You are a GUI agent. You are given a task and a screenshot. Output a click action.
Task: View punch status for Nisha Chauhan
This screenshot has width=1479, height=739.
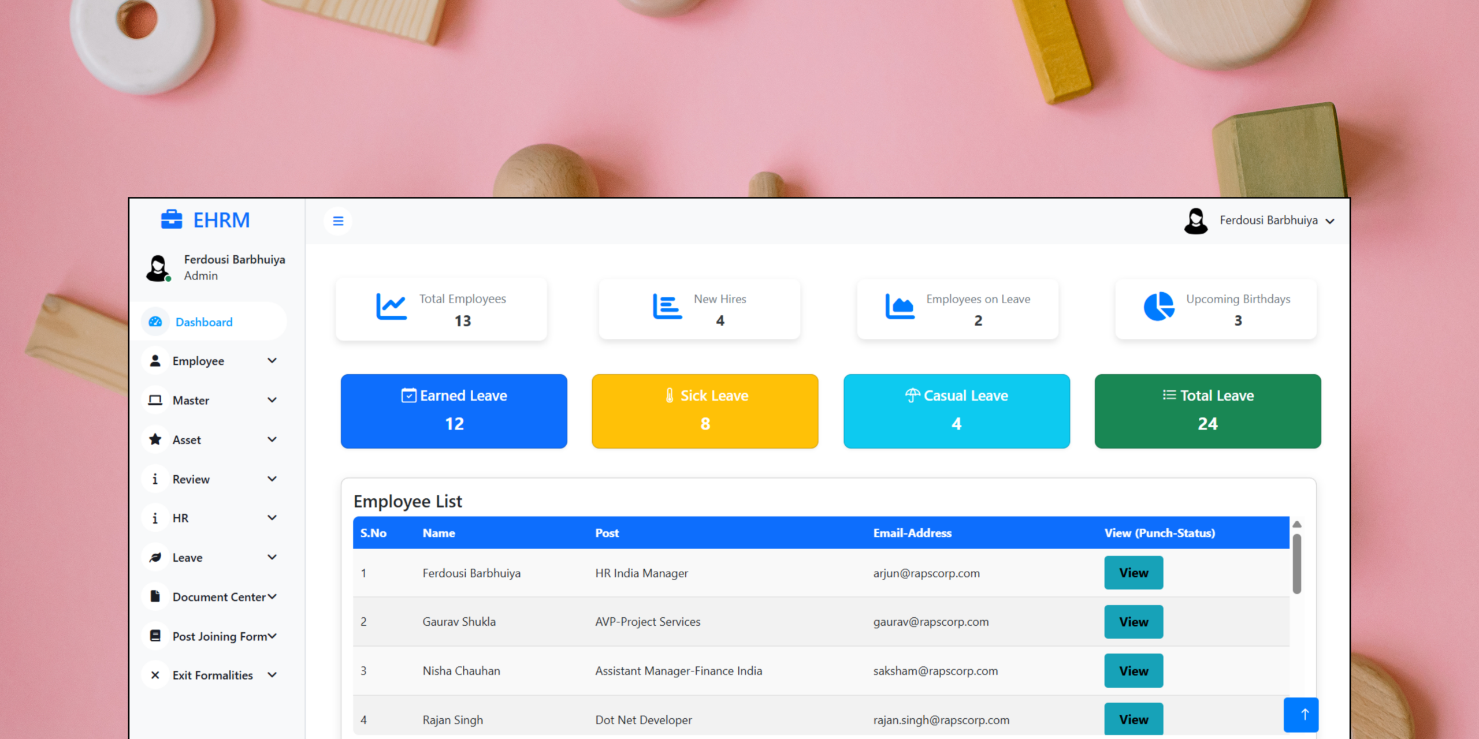point(1134,671)
